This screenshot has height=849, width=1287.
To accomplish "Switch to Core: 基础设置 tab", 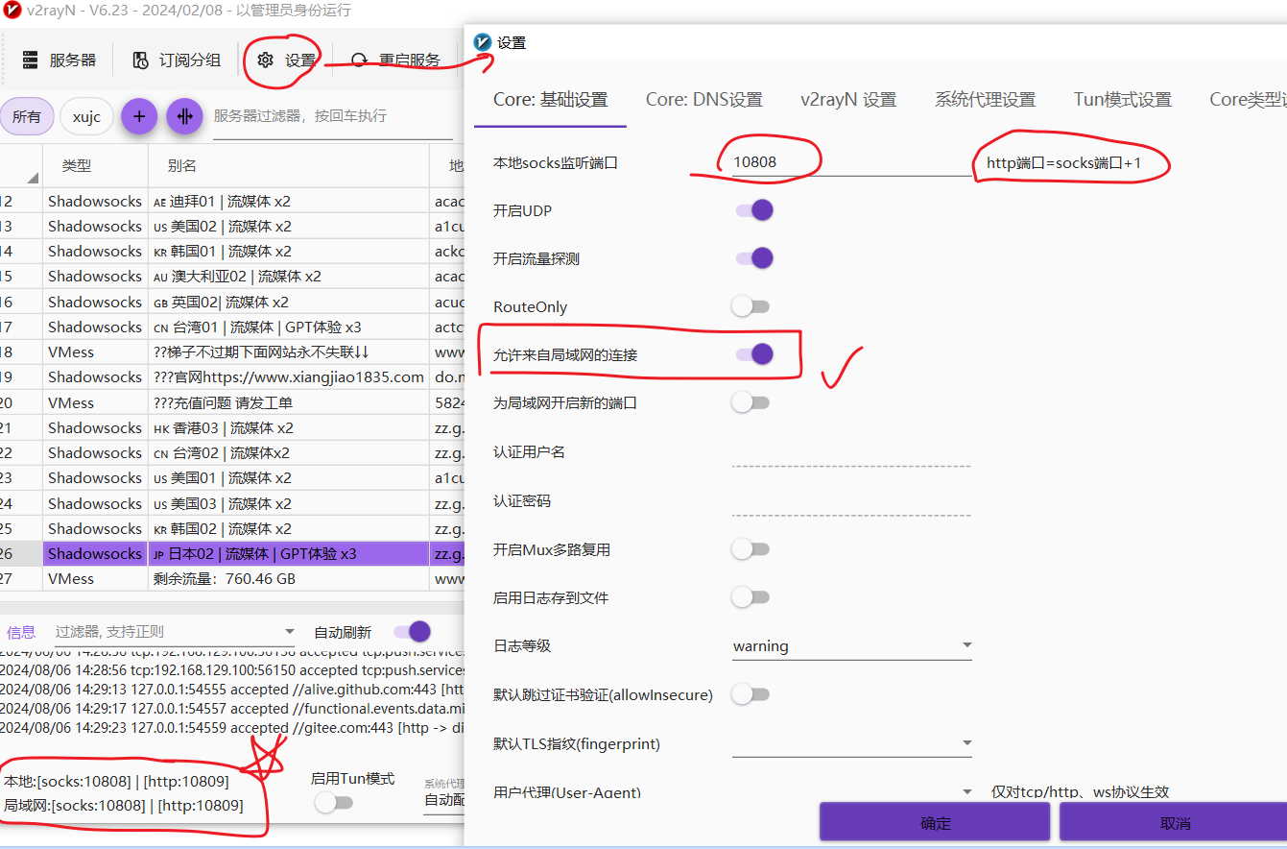I will 551,100.
